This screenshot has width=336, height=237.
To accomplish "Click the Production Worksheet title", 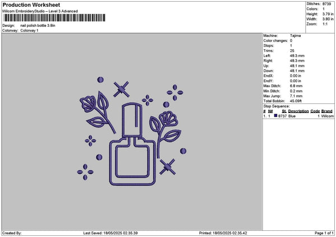I will pos(31,4).
